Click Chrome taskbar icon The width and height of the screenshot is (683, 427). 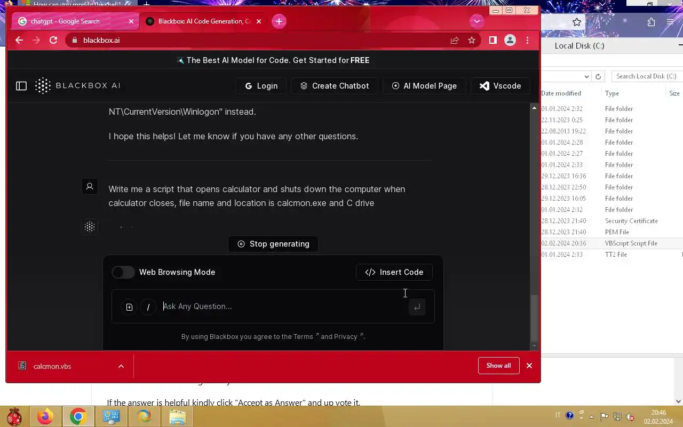point(78,416)
